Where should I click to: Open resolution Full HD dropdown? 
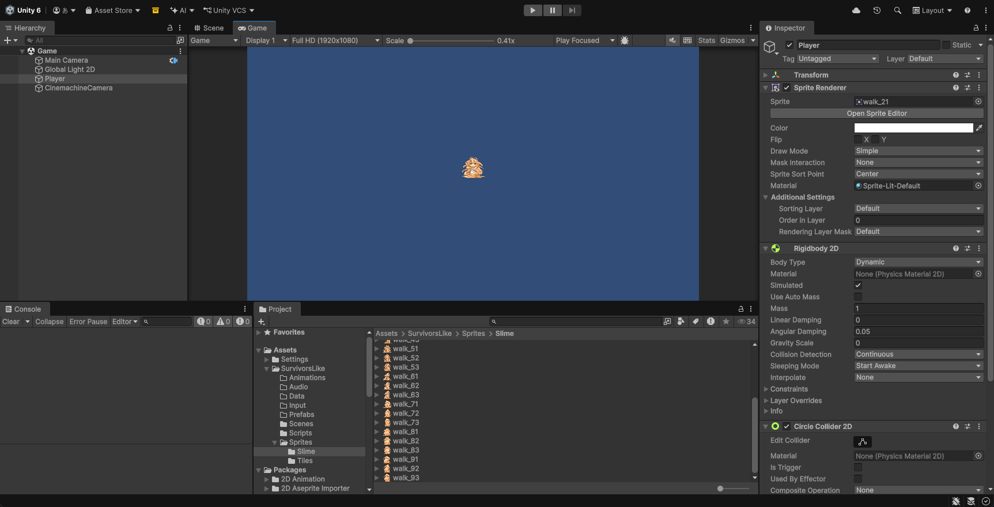click(x=335, y=40)
